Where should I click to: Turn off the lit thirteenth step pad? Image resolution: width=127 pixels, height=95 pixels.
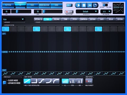click(98, 29)
